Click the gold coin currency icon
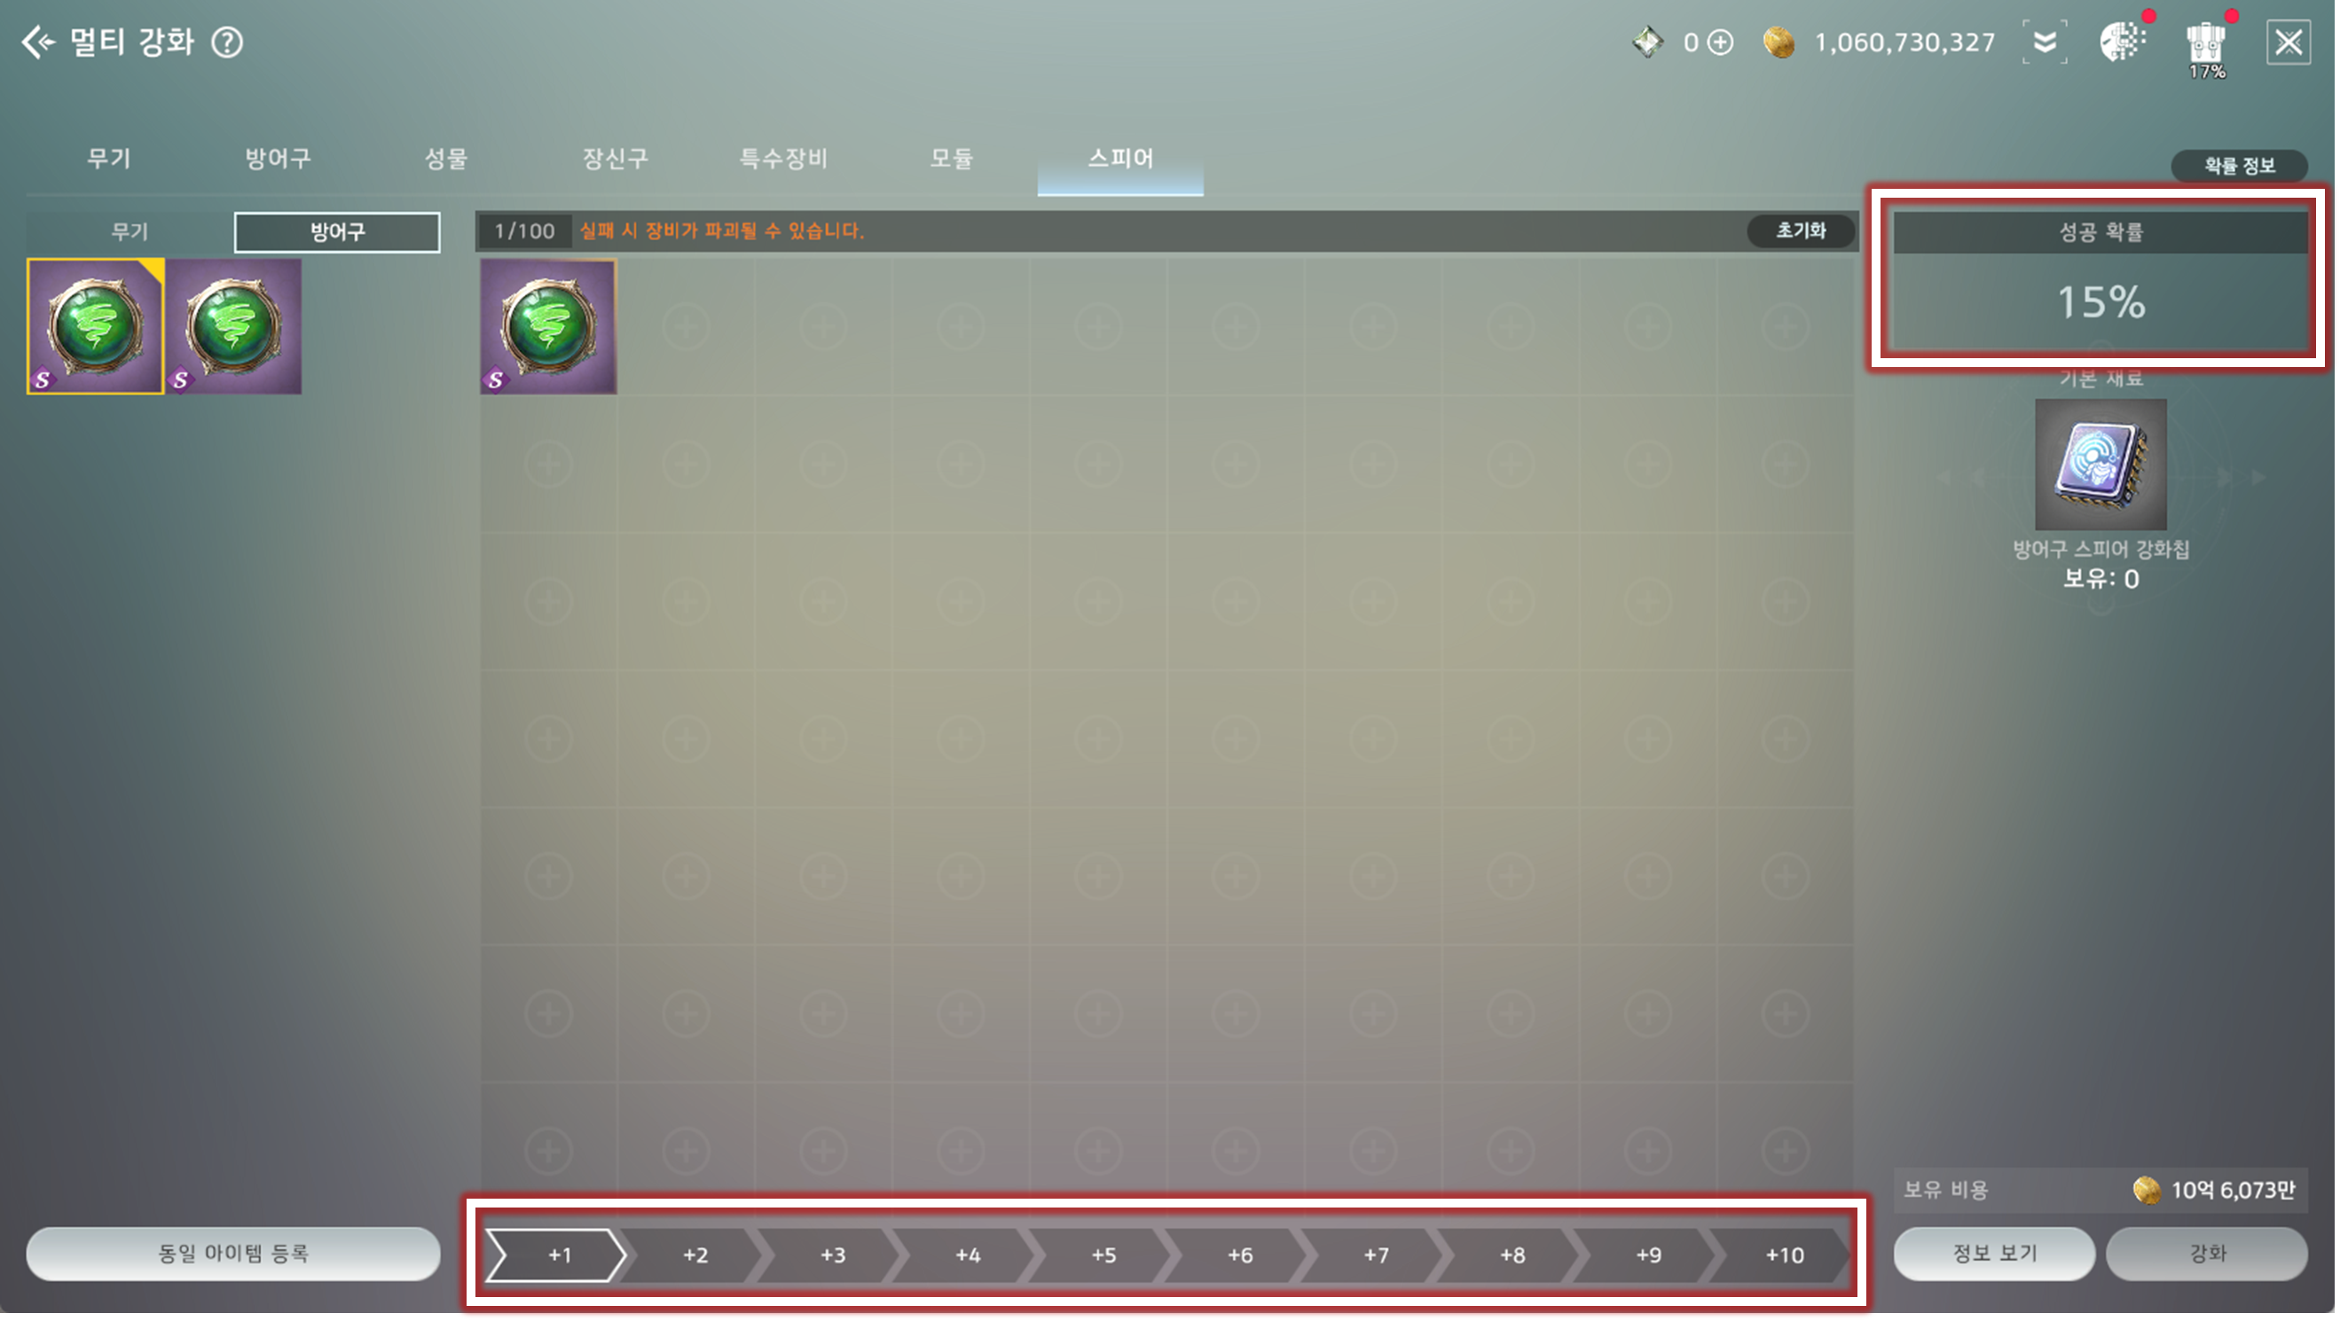This screenshot has height=1321, width=2340. [x=1779, y=42]
